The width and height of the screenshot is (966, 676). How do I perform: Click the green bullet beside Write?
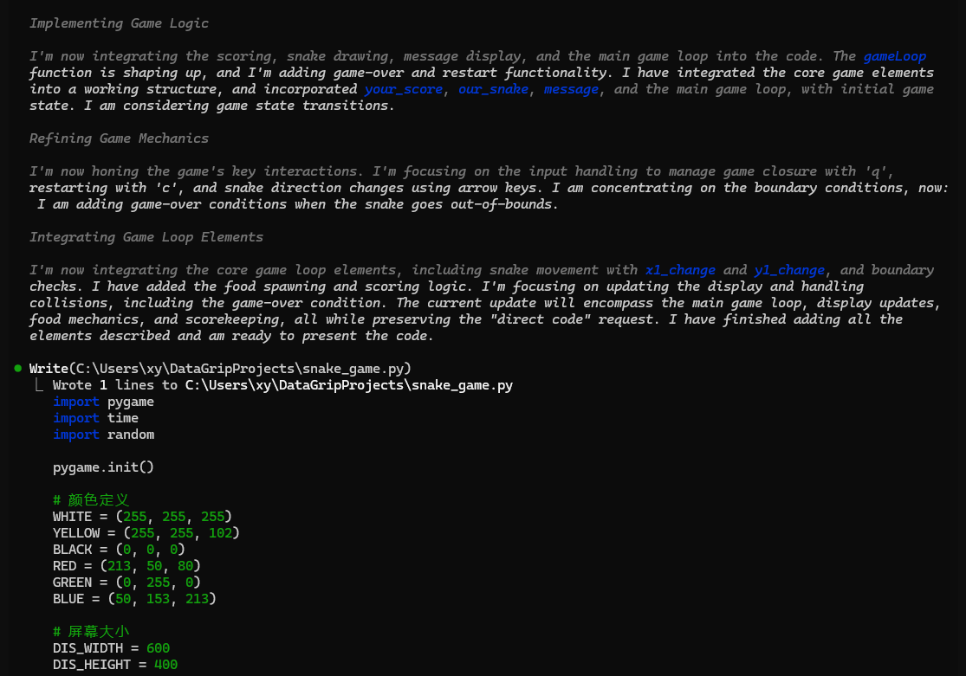(18, 368)
